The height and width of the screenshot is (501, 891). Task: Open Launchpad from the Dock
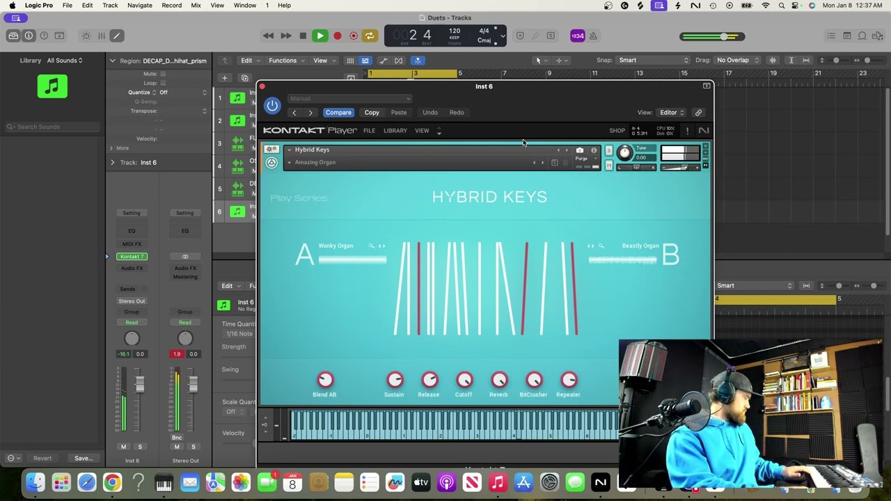61,482
